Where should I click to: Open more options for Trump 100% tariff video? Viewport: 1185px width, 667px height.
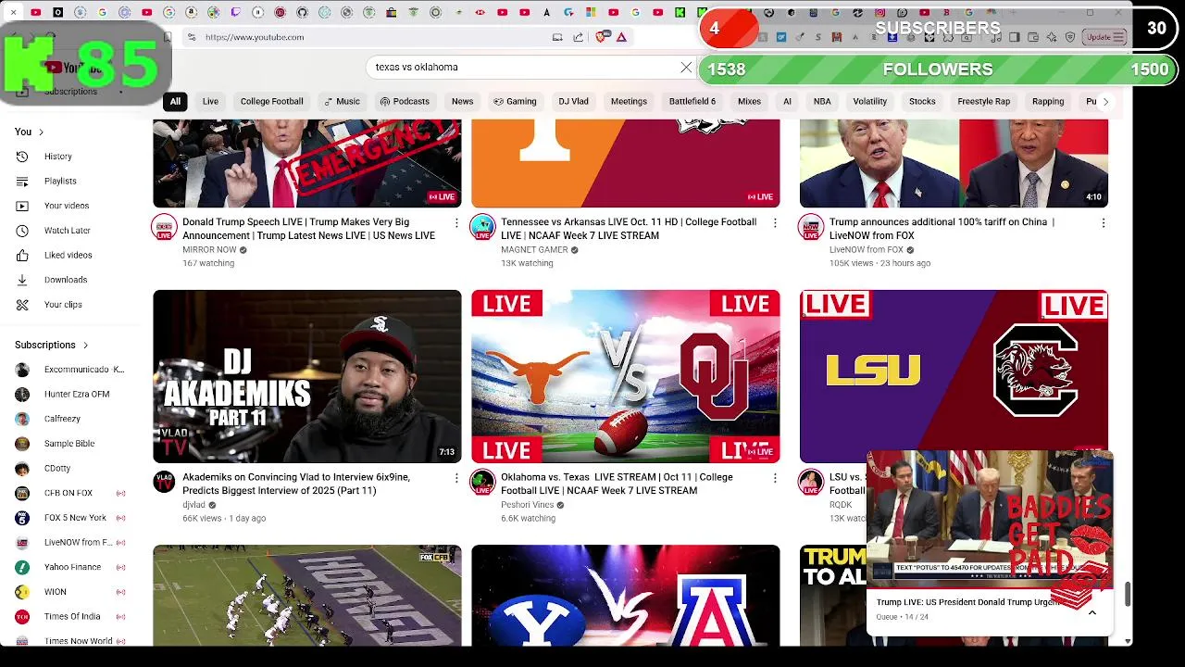(1103, 223)
